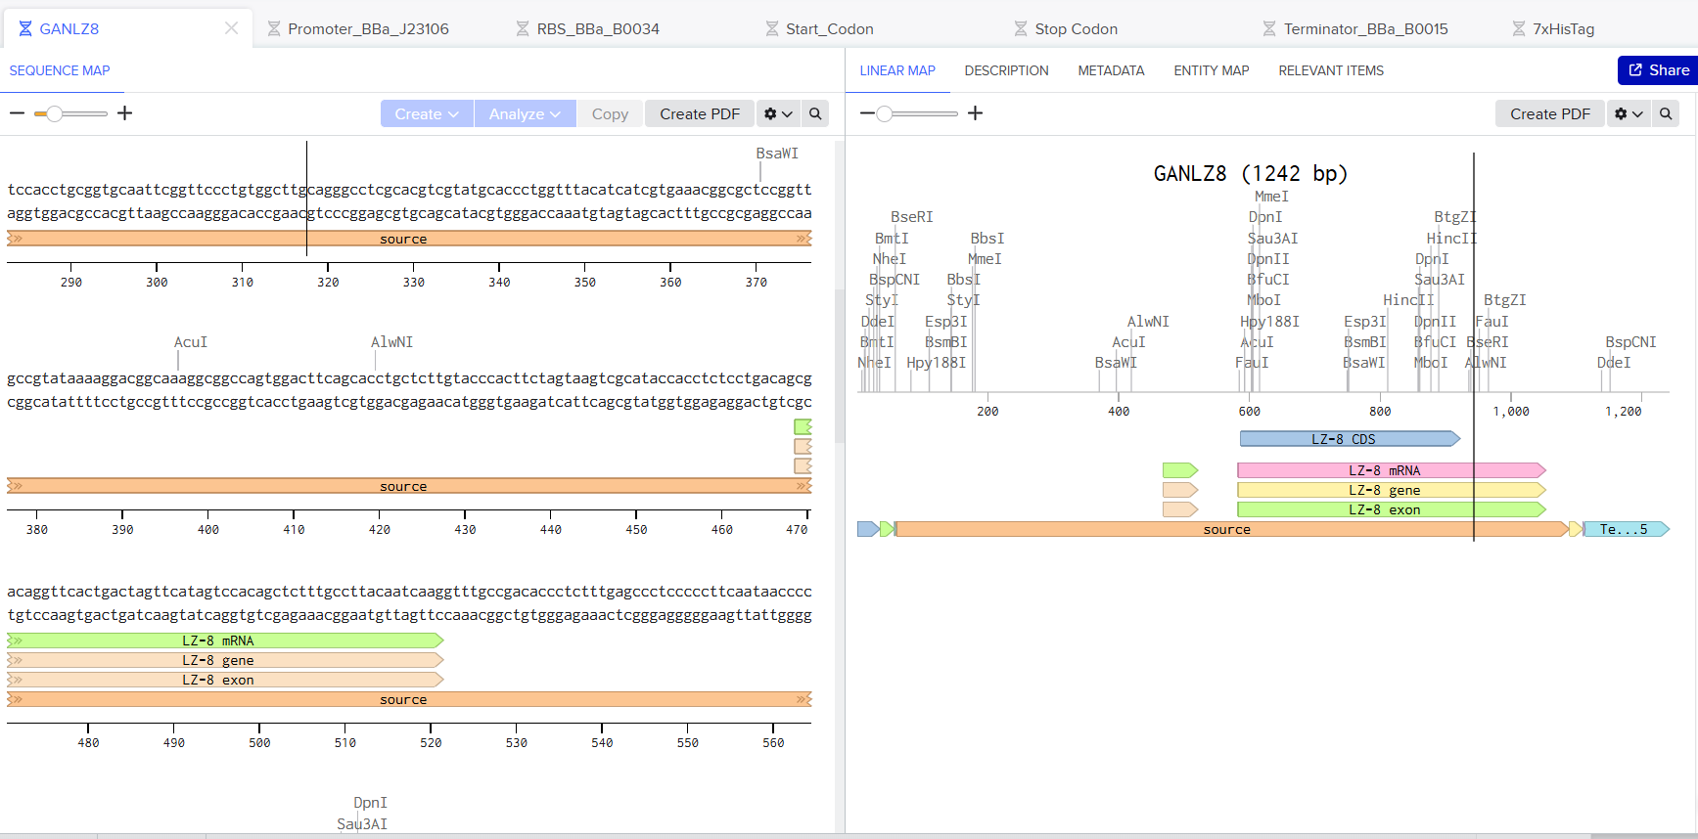
Task: Click the search icon in sequence map toolbar
Action: (x=815, y=113)
